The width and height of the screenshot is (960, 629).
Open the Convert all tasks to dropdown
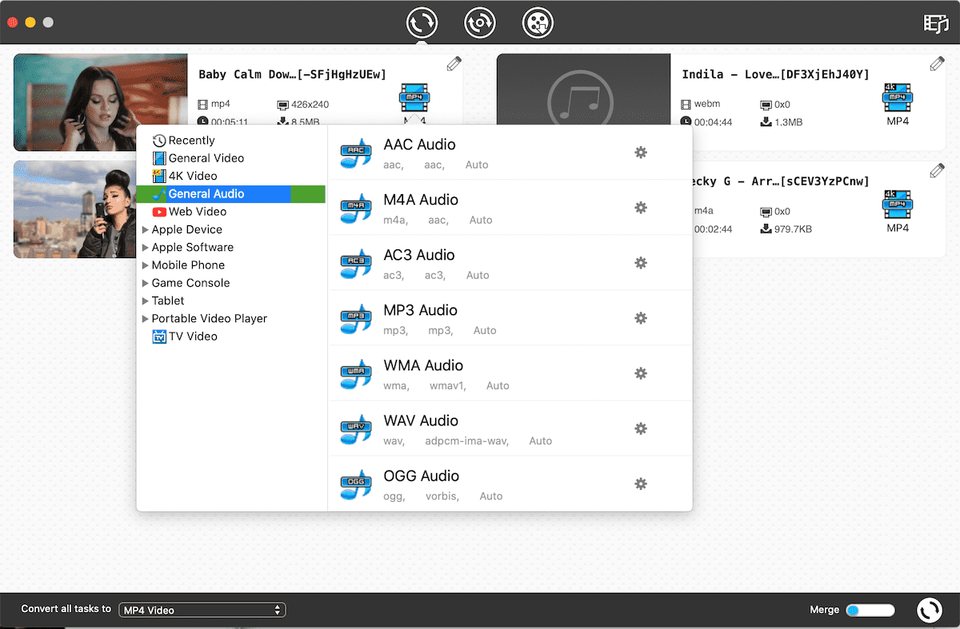(202, 610)
